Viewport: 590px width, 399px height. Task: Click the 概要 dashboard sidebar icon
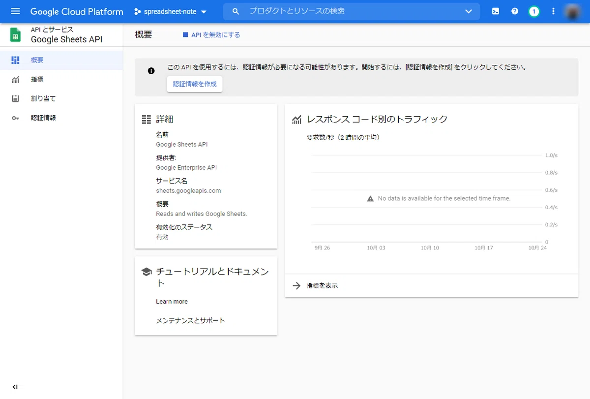(x=15, y=60)
